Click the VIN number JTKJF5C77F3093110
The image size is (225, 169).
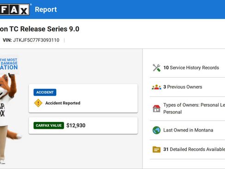click(36, 40)
